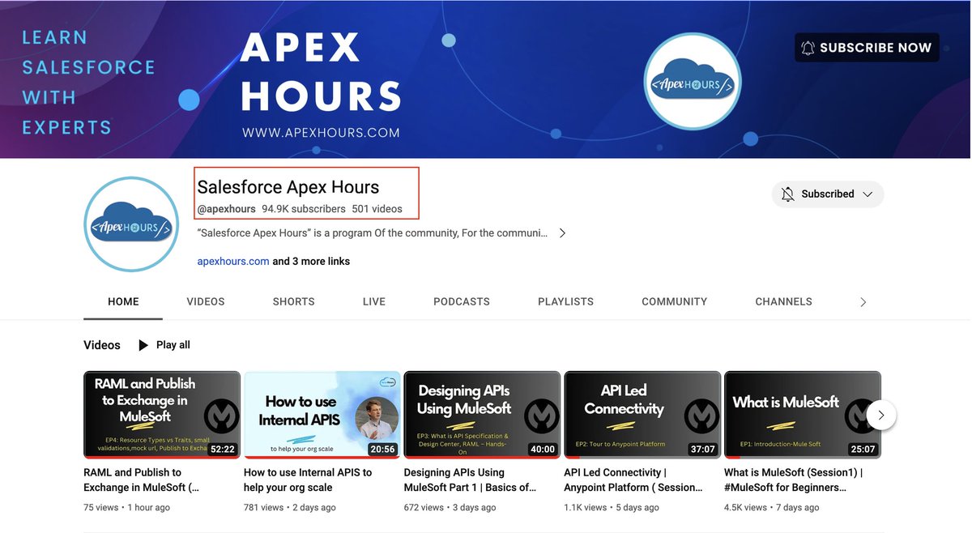The image size is (972, 533).
Task: Click the Subscribe Now bell banner button
Action: [867, 48]
